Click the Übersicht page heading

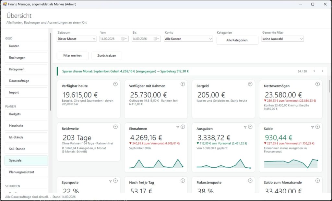pyautogui.click(x=19, y=16)
